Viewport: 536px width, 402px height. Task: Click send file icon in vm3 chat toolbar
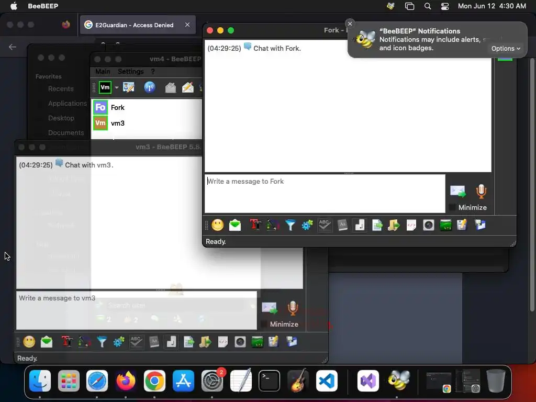[188, 342]
